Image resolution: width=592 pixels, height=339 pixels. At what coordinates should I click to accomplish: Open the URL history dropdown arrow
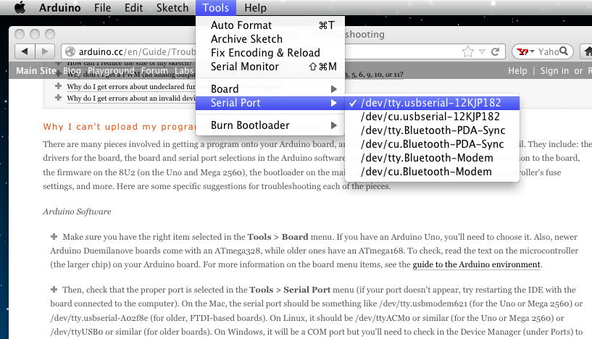(x=482, y=51)
